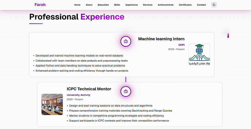251x129 pixels.
Task: Navigate to the Contact section
Action: tap(201, 5)
